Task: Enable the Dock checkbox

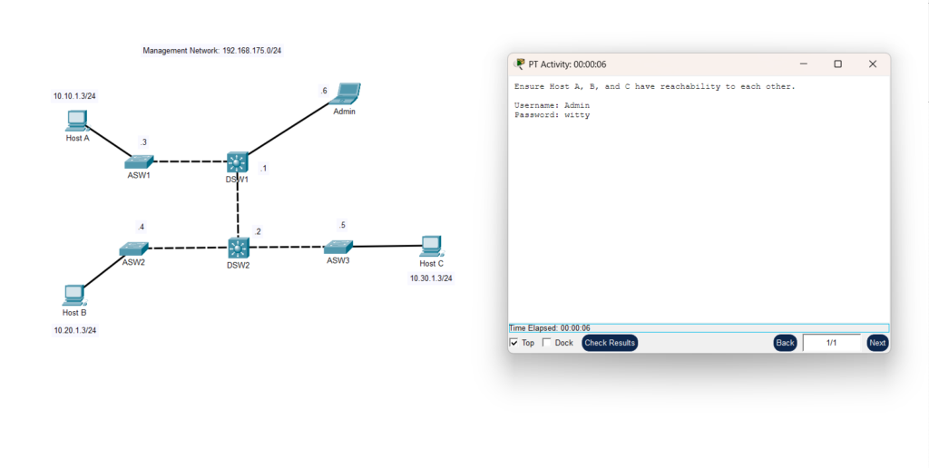Action: (x=546, y=343)
